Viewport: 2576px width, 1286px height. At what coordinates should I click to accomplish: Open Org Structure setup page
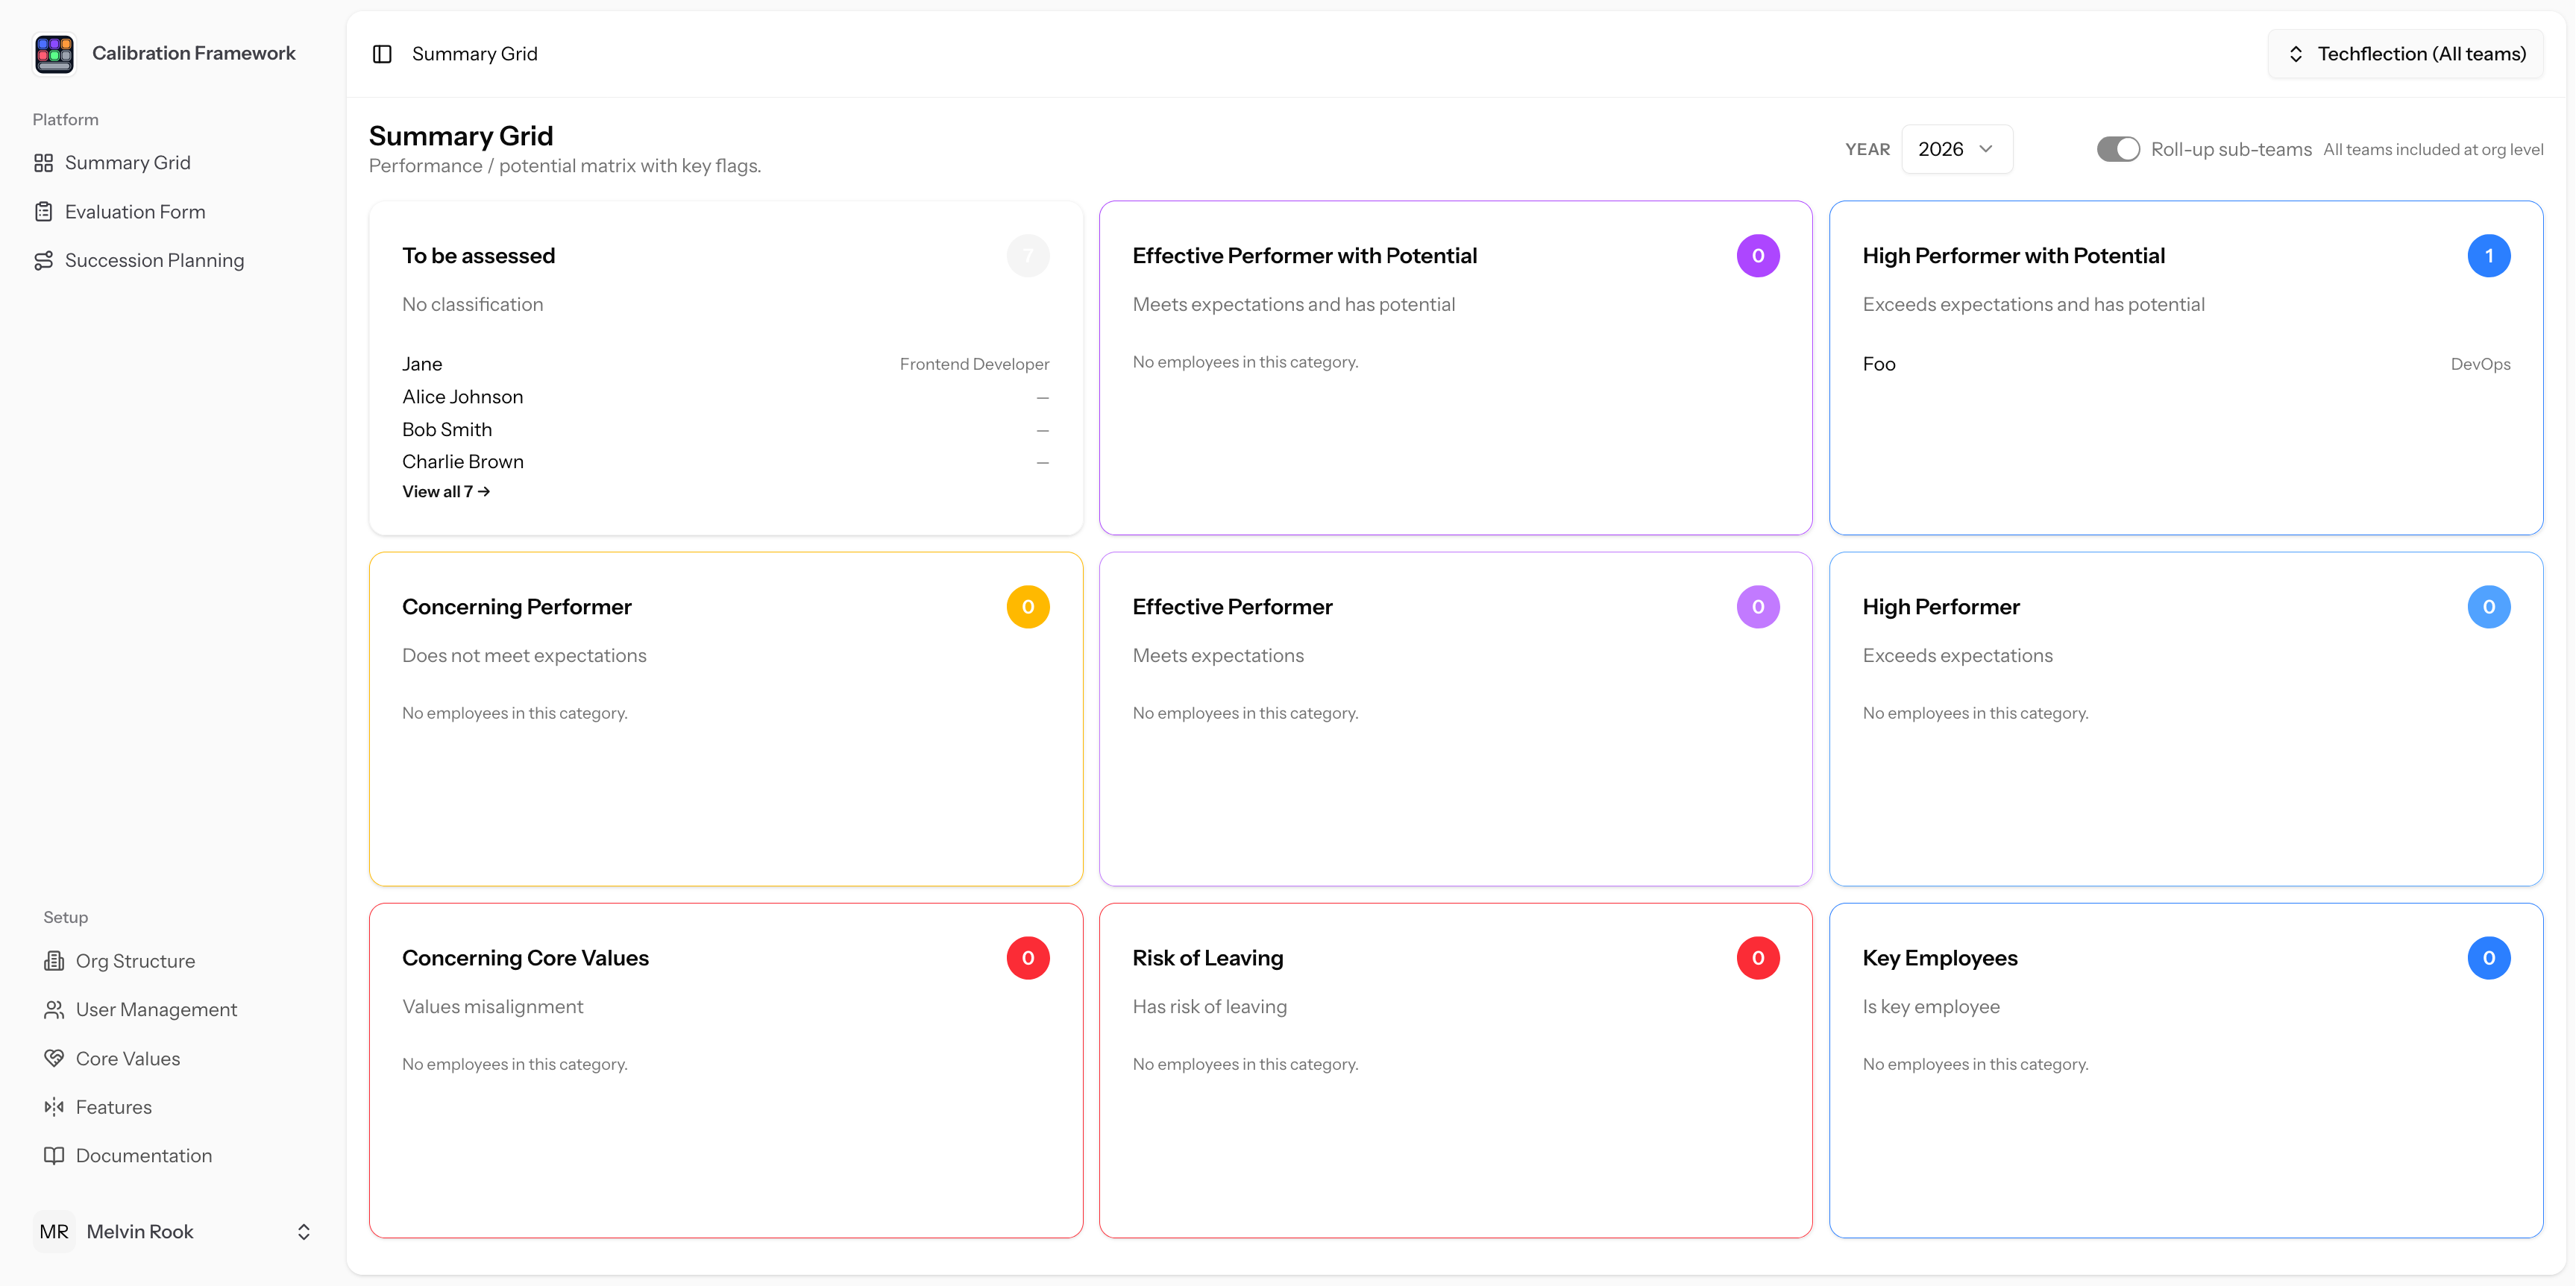[x=173, y=961]
